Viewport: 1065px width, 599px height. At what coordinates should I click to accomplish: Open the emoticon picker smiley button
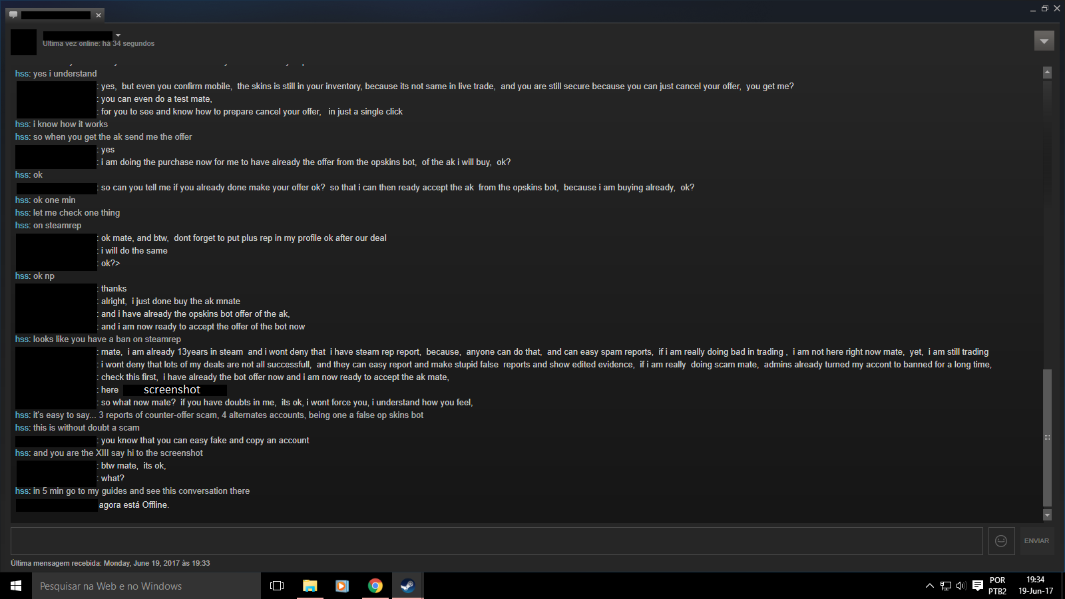click(1001, 541)
